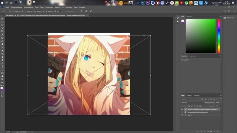Select the Hand tool
237x133 pixels.
2,76
